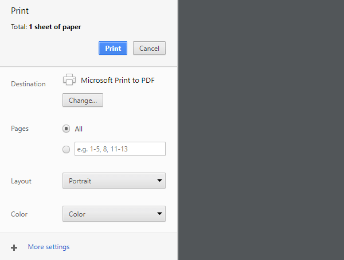Click the printer icon beside the destination
The image size is (344, 260).
pyautogui.click(x=69, y=80)
